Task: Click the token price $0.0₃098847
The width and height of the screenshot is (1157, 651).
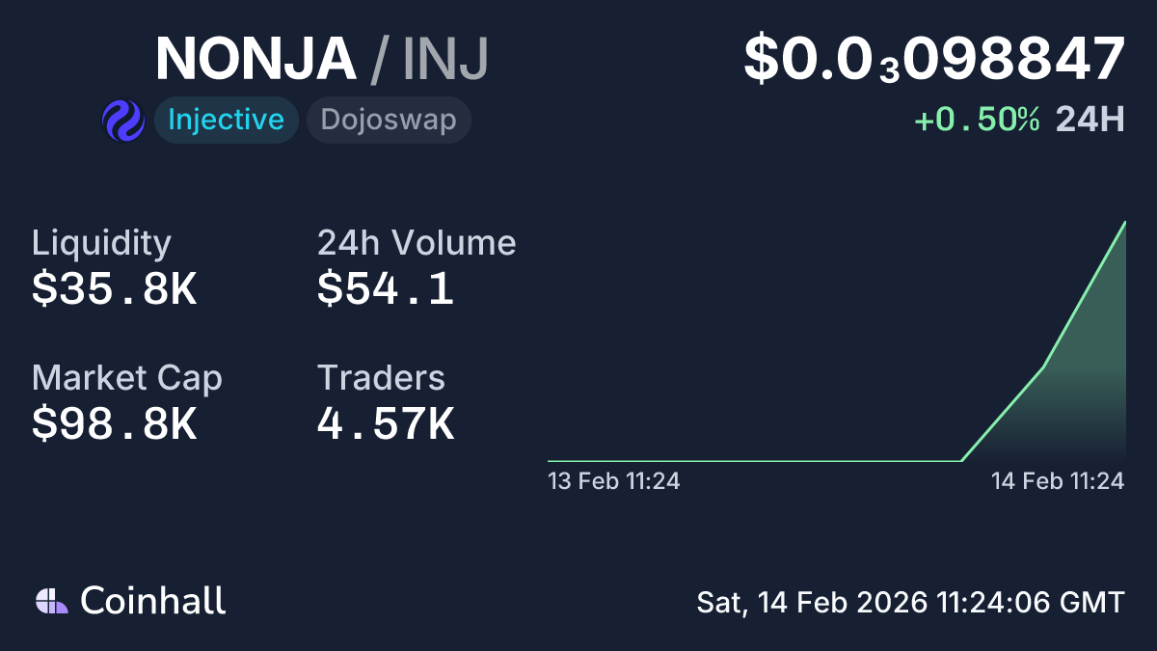Action: click(933, 58)
